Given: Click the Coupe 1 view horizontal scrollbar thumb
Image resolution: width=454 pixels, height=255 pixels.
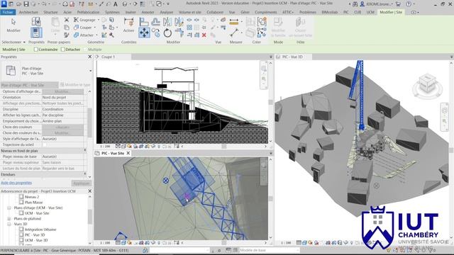Looking at the screenshot, I should point(223,147).
